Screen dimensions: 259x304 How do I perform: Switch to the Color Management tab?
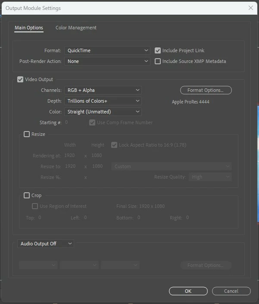[x=76, y=28]
